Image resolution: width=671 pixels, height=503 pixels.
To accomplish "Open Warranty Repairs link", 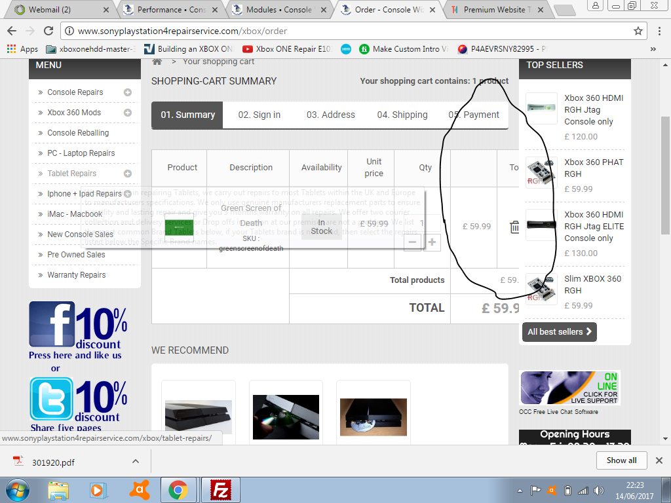I will pyautogui.click(x=76, y=275).
